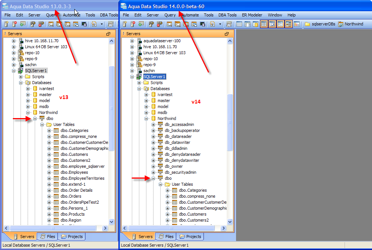Open script dropdown arrow in v14 toolbar
Image resolution: width=372 pixels, height=250 pixels.
point(220,24)
